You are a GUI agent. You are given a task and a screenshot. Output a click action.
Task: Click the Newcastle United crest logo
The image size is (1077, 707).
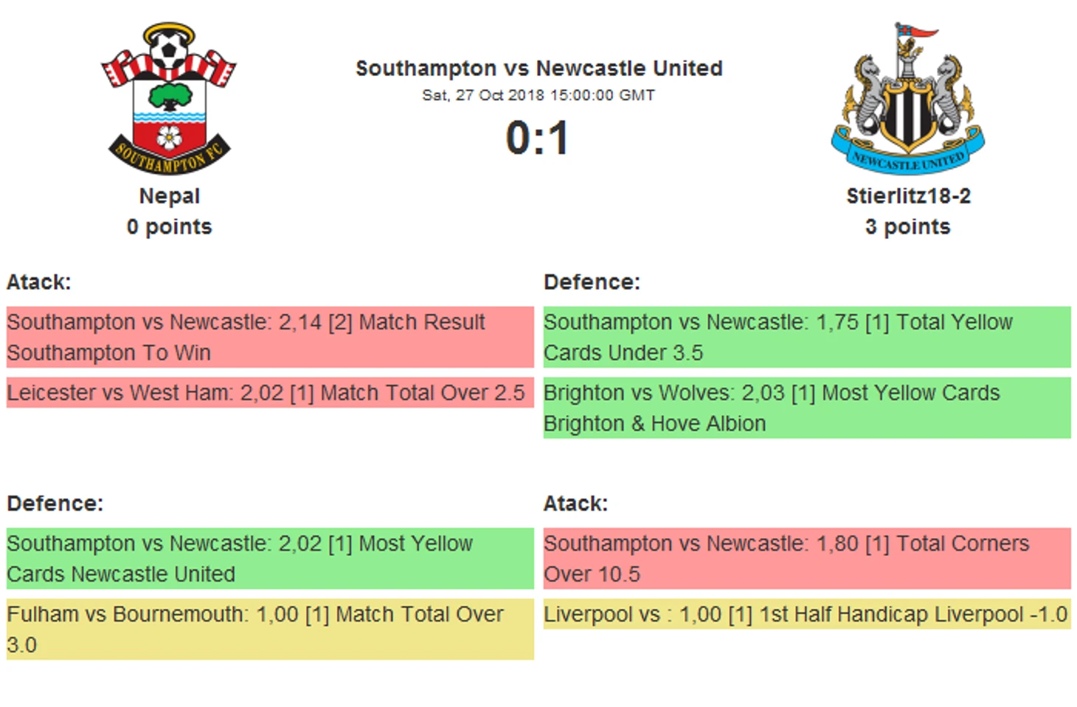[x=908, y=97]
